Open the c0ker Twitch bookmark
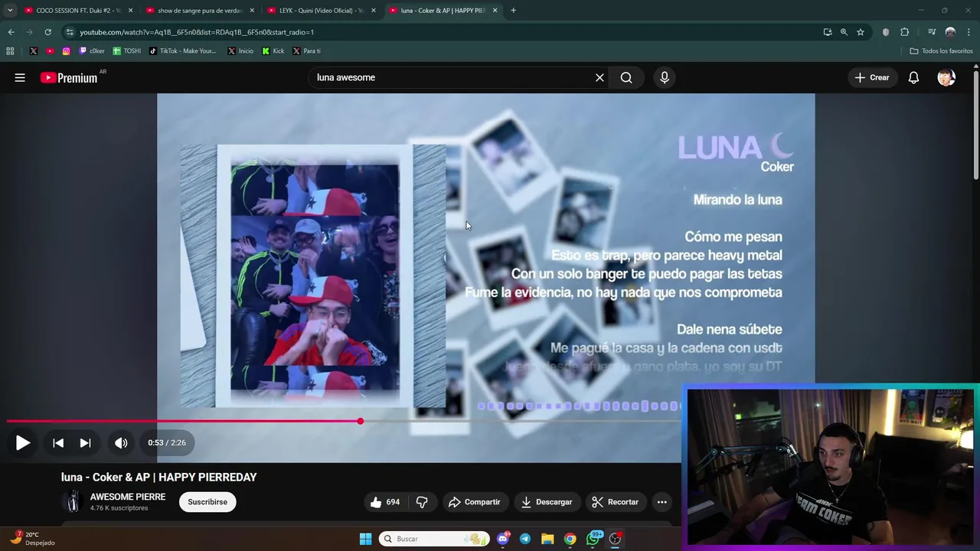The image size is (980, 551). click(92, 51)
